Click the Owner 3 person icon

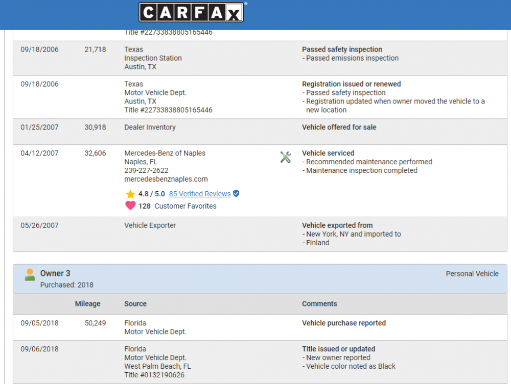tap(30, 275)
